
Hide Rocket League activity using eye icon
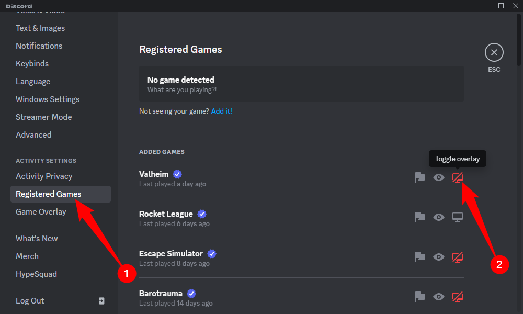[x=439, y=217]
